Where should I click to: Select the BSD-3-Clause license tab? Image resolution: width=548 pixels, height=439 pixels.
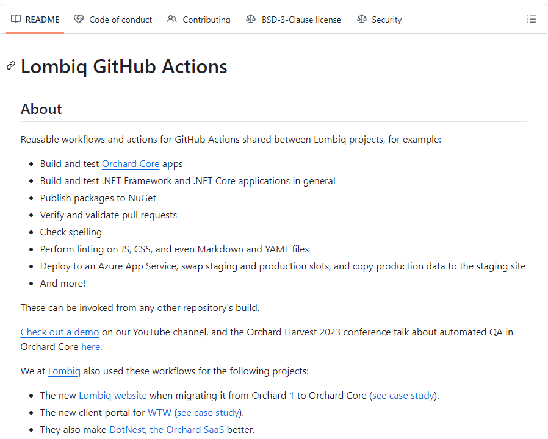pyautogui.click(x=294, y=20)
